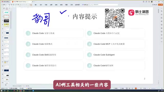Viewport: 164px width, 92px height.
Task: Click the orange Share button
Action: pyautogui.click(x=161, y=5)
